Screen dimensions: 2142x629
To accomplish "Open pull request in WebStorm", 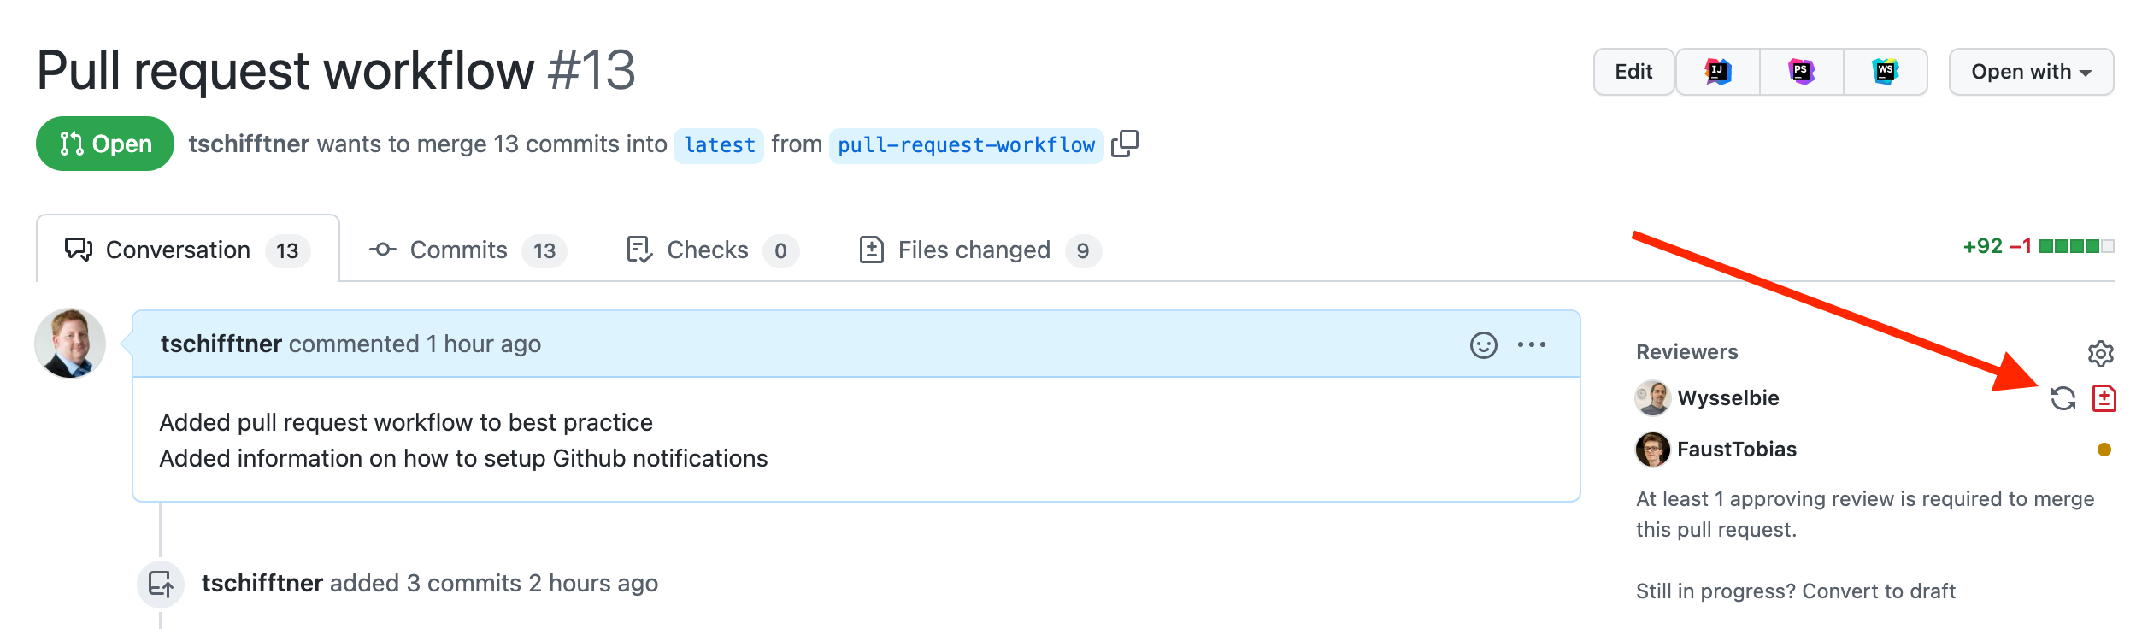I will pos(1886,72).
